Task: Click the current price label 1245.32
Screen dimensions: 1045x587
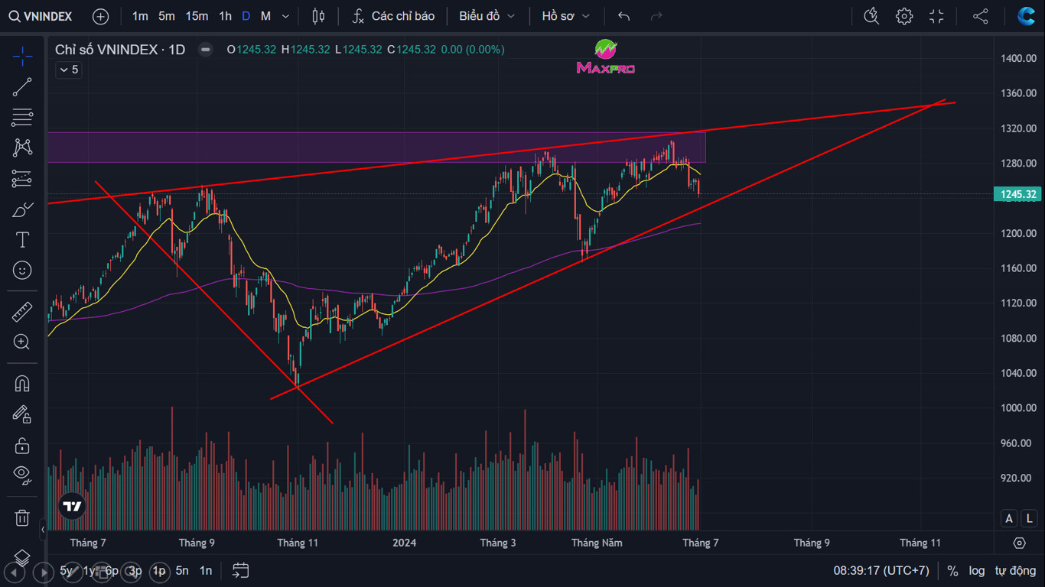Action: tap(1018, 194)
